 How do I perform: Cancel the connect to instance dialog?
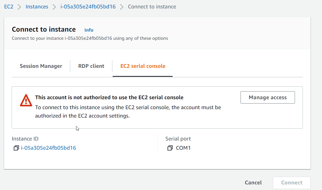(x=253, y=183)
